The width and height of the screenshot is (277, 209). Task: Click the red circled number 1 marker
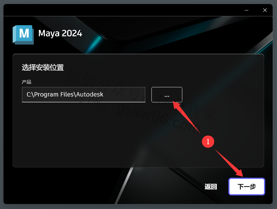click(x=208, y=142)
